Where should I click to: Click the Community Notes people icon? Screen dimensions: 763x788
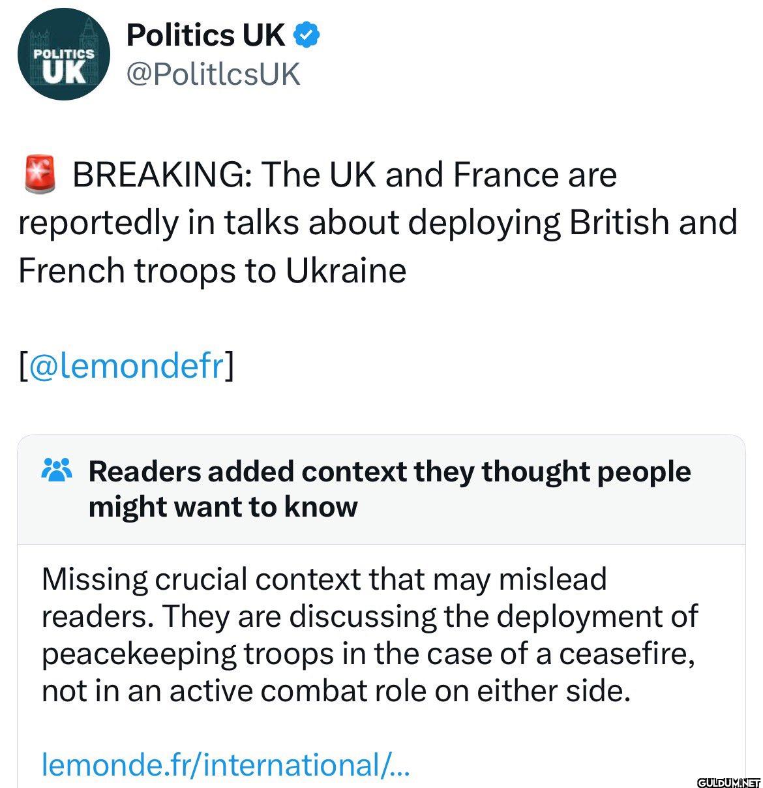[x=57, y=470]
